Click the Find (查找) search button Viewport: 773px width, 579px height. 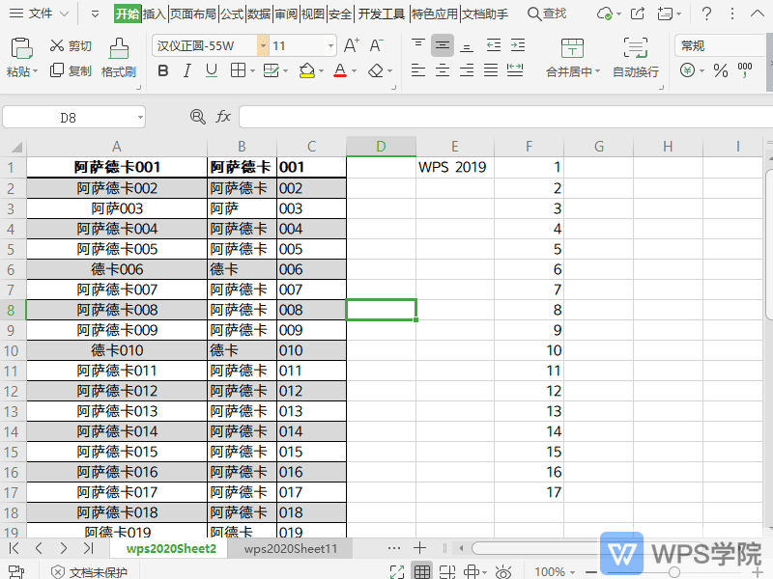547,14
